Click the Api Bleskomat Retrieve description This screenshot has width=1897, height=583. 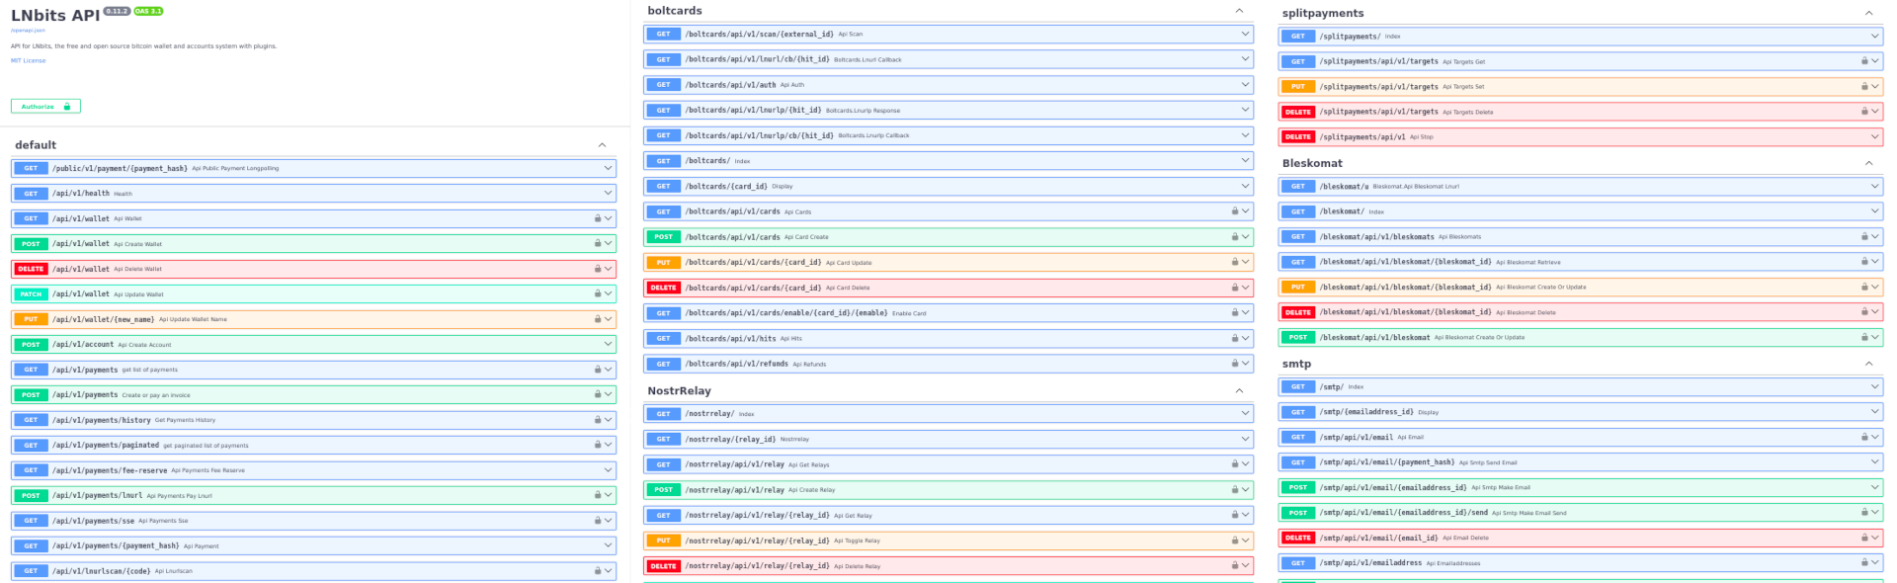coord(1528,262)
